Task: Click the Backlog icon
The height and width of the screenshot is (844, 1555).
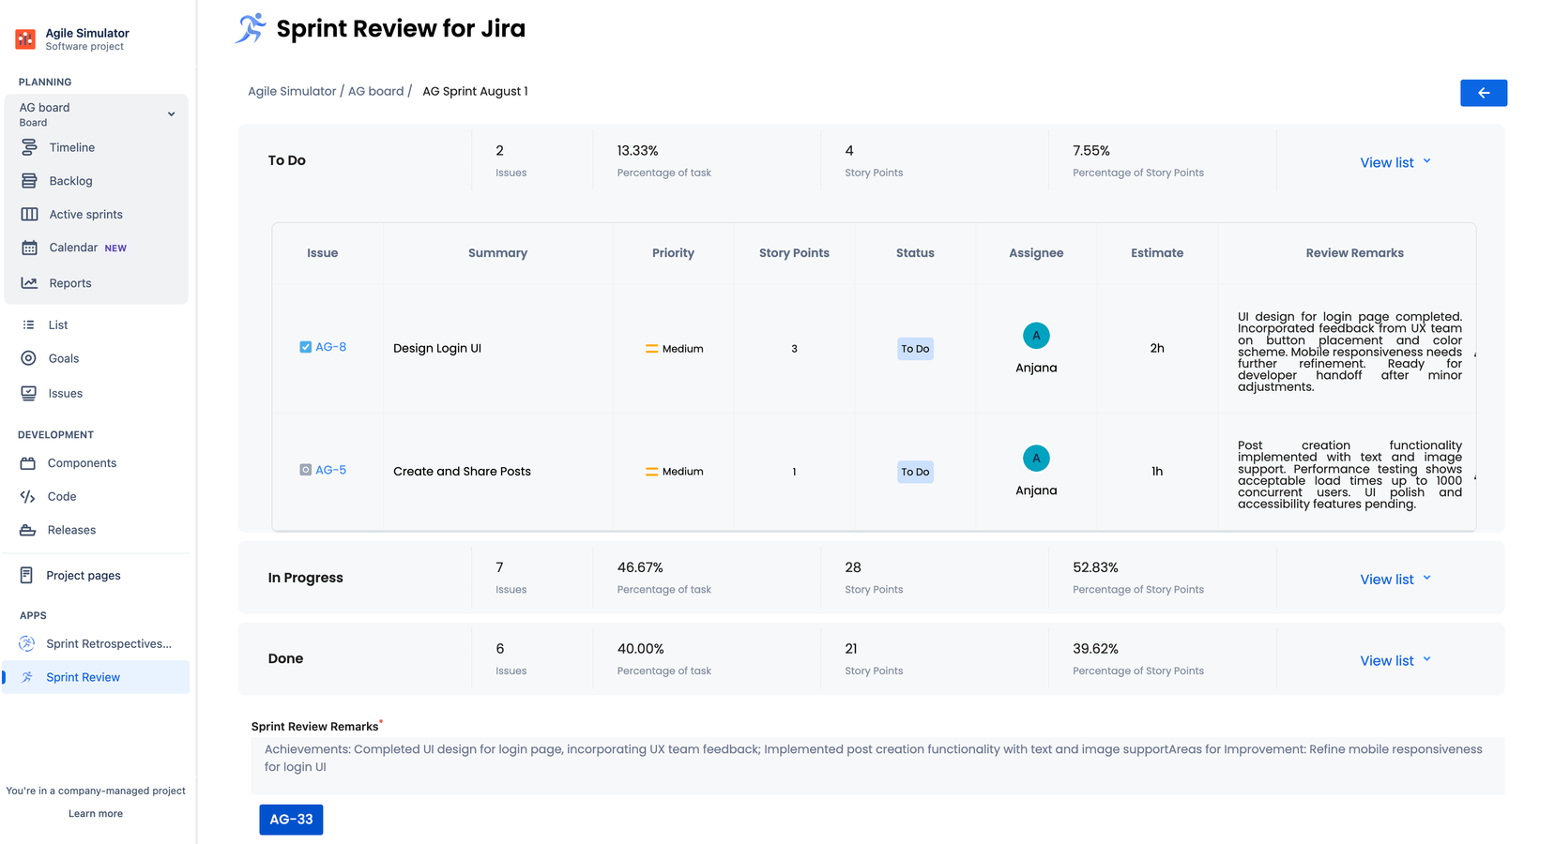Action: (29, 181)
